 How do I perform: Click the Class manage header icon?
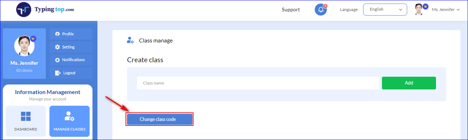point(130,40)
